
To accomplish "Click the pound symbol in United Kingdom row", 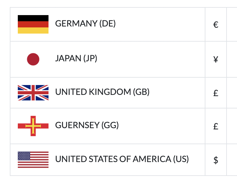I will (216, 93).
